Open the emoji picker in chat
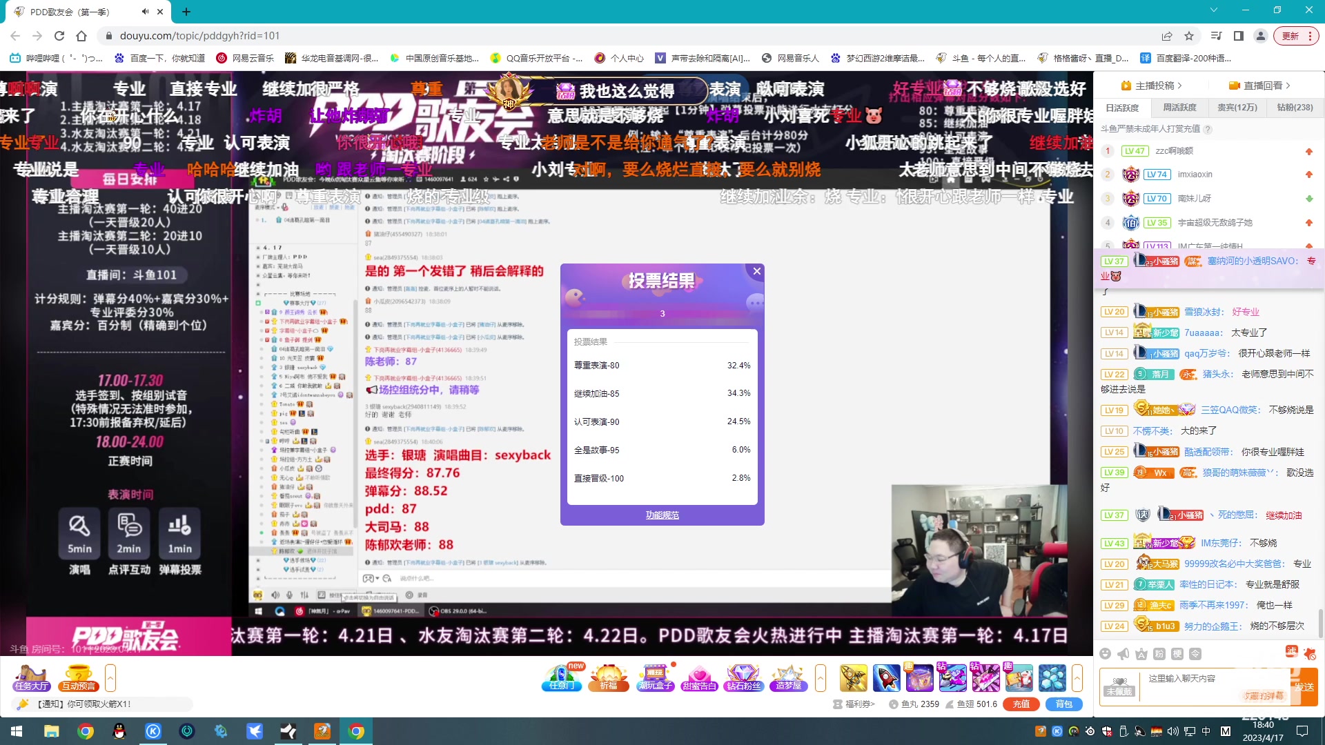The image size is (1325, 745). pyautogui.click(x=1106, y=654)
